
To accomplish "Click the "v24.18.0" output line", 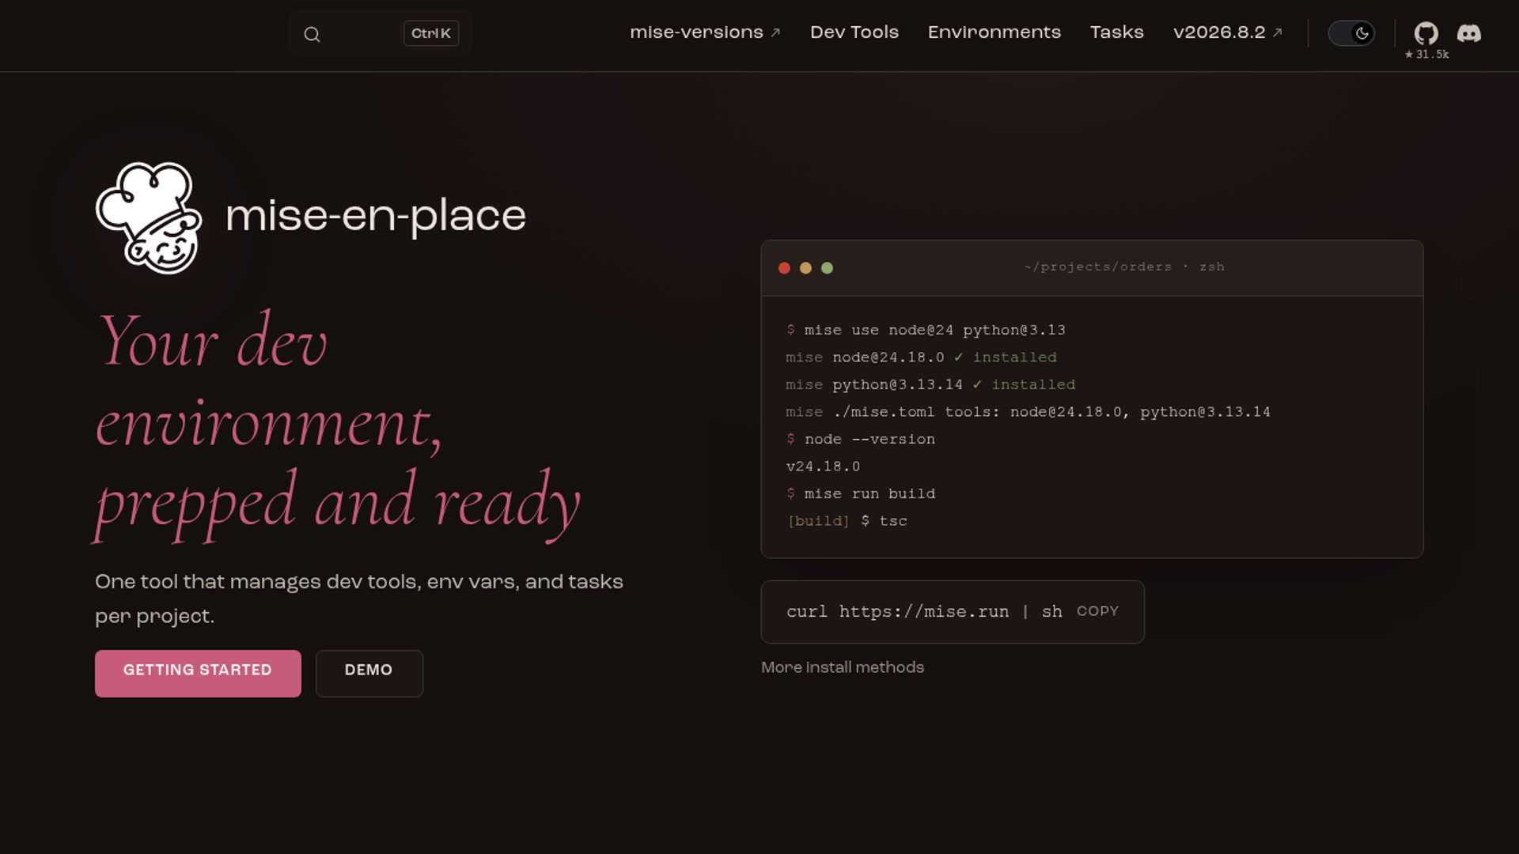I will pyautogui.click(x=823, y=467).
